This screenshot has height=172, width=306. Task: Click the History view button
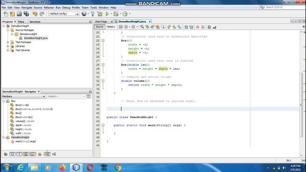coord(111,27)
